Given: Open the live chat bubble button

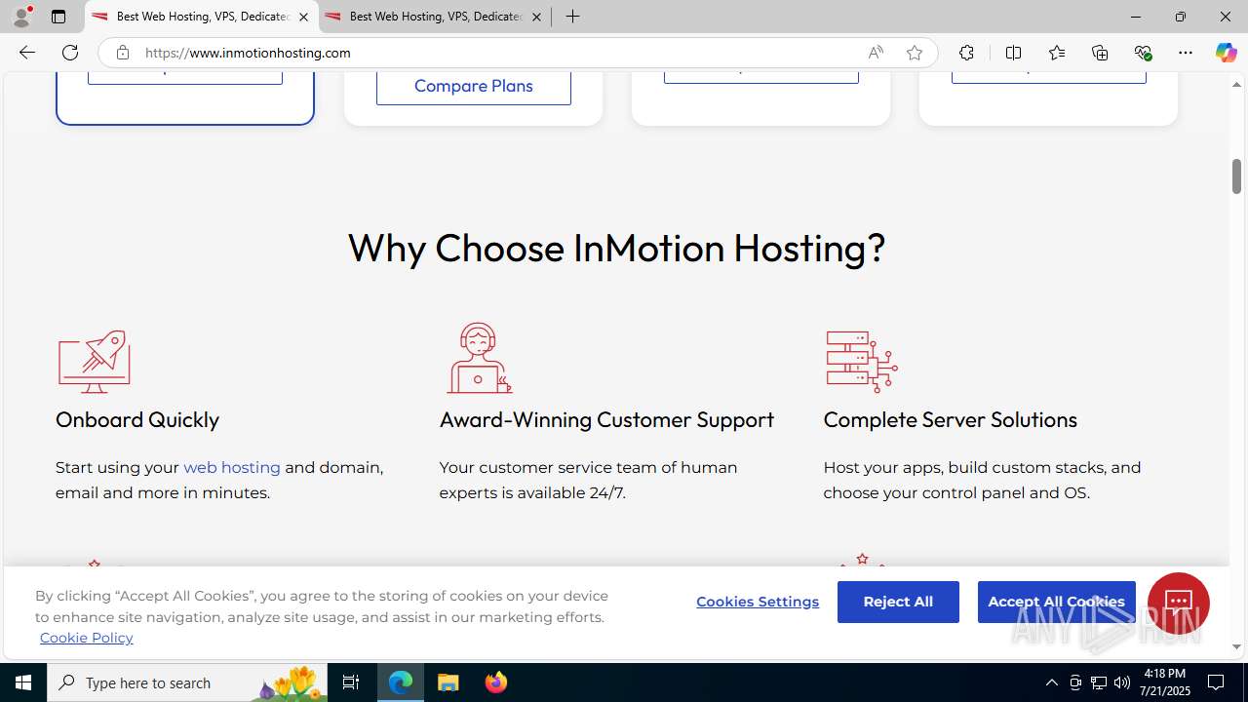Looking at the screenshot, I should [1178, 604].
